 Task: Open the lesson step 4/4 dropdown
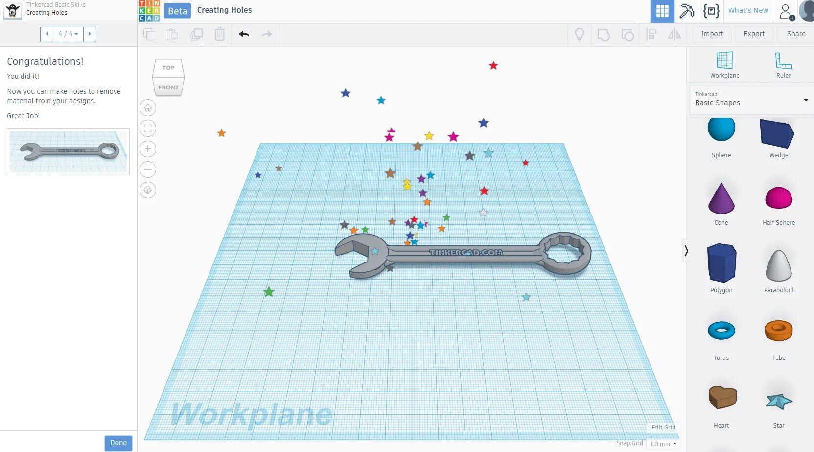pyautogui.click(x=68, y=34)
